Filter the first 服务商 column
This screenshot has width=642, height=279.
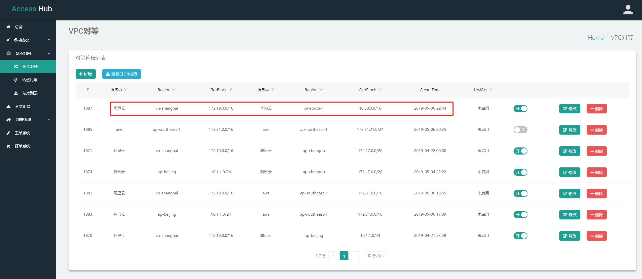click(125, 90)
